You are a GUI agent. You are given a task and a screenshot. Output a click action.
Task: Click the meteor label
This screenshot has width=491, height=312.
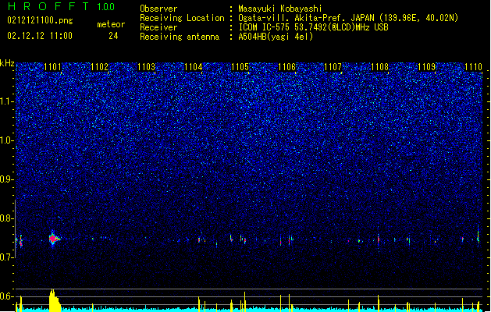point(111,24)
